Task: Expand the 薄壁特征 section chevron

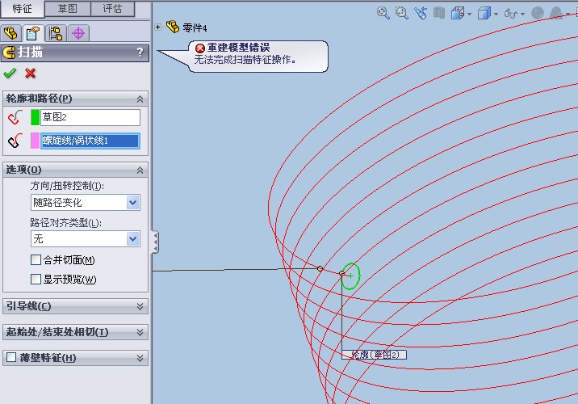Action: (x=140, y=358)
